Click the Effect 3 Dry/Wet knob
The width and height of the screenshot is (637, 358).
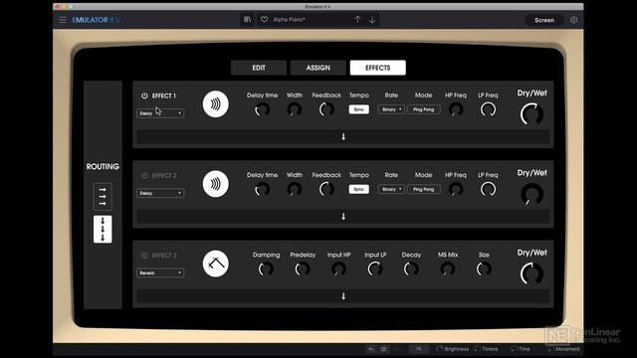point(531,273)
